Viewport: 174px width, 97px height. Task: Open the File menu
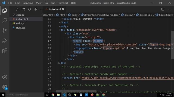coord(10,3)
